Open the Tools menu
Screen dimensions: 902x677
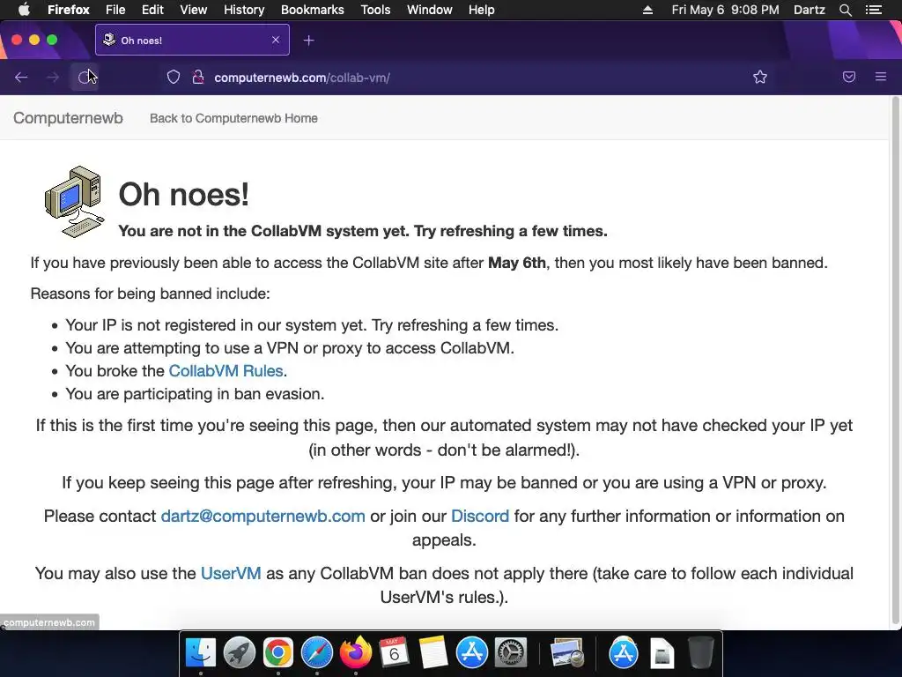[x=375, y=10]
